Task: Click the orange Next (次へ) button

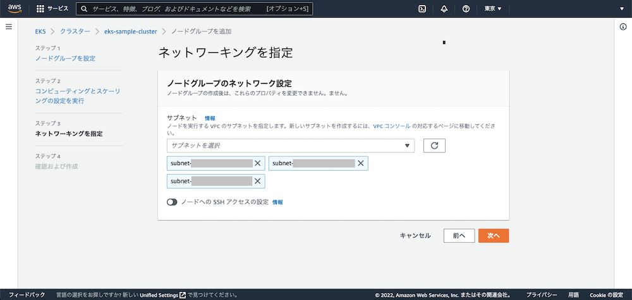Action: [x=494, y=235]
